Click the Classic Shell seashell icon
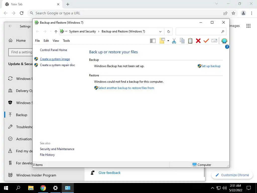The width and height of the screenshot is (257, 193). [224, 41]
